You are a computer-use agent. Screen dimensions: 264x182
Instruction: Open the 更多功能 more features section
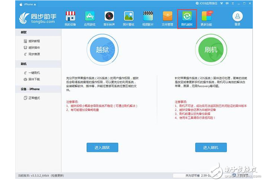tap(206, 18)
